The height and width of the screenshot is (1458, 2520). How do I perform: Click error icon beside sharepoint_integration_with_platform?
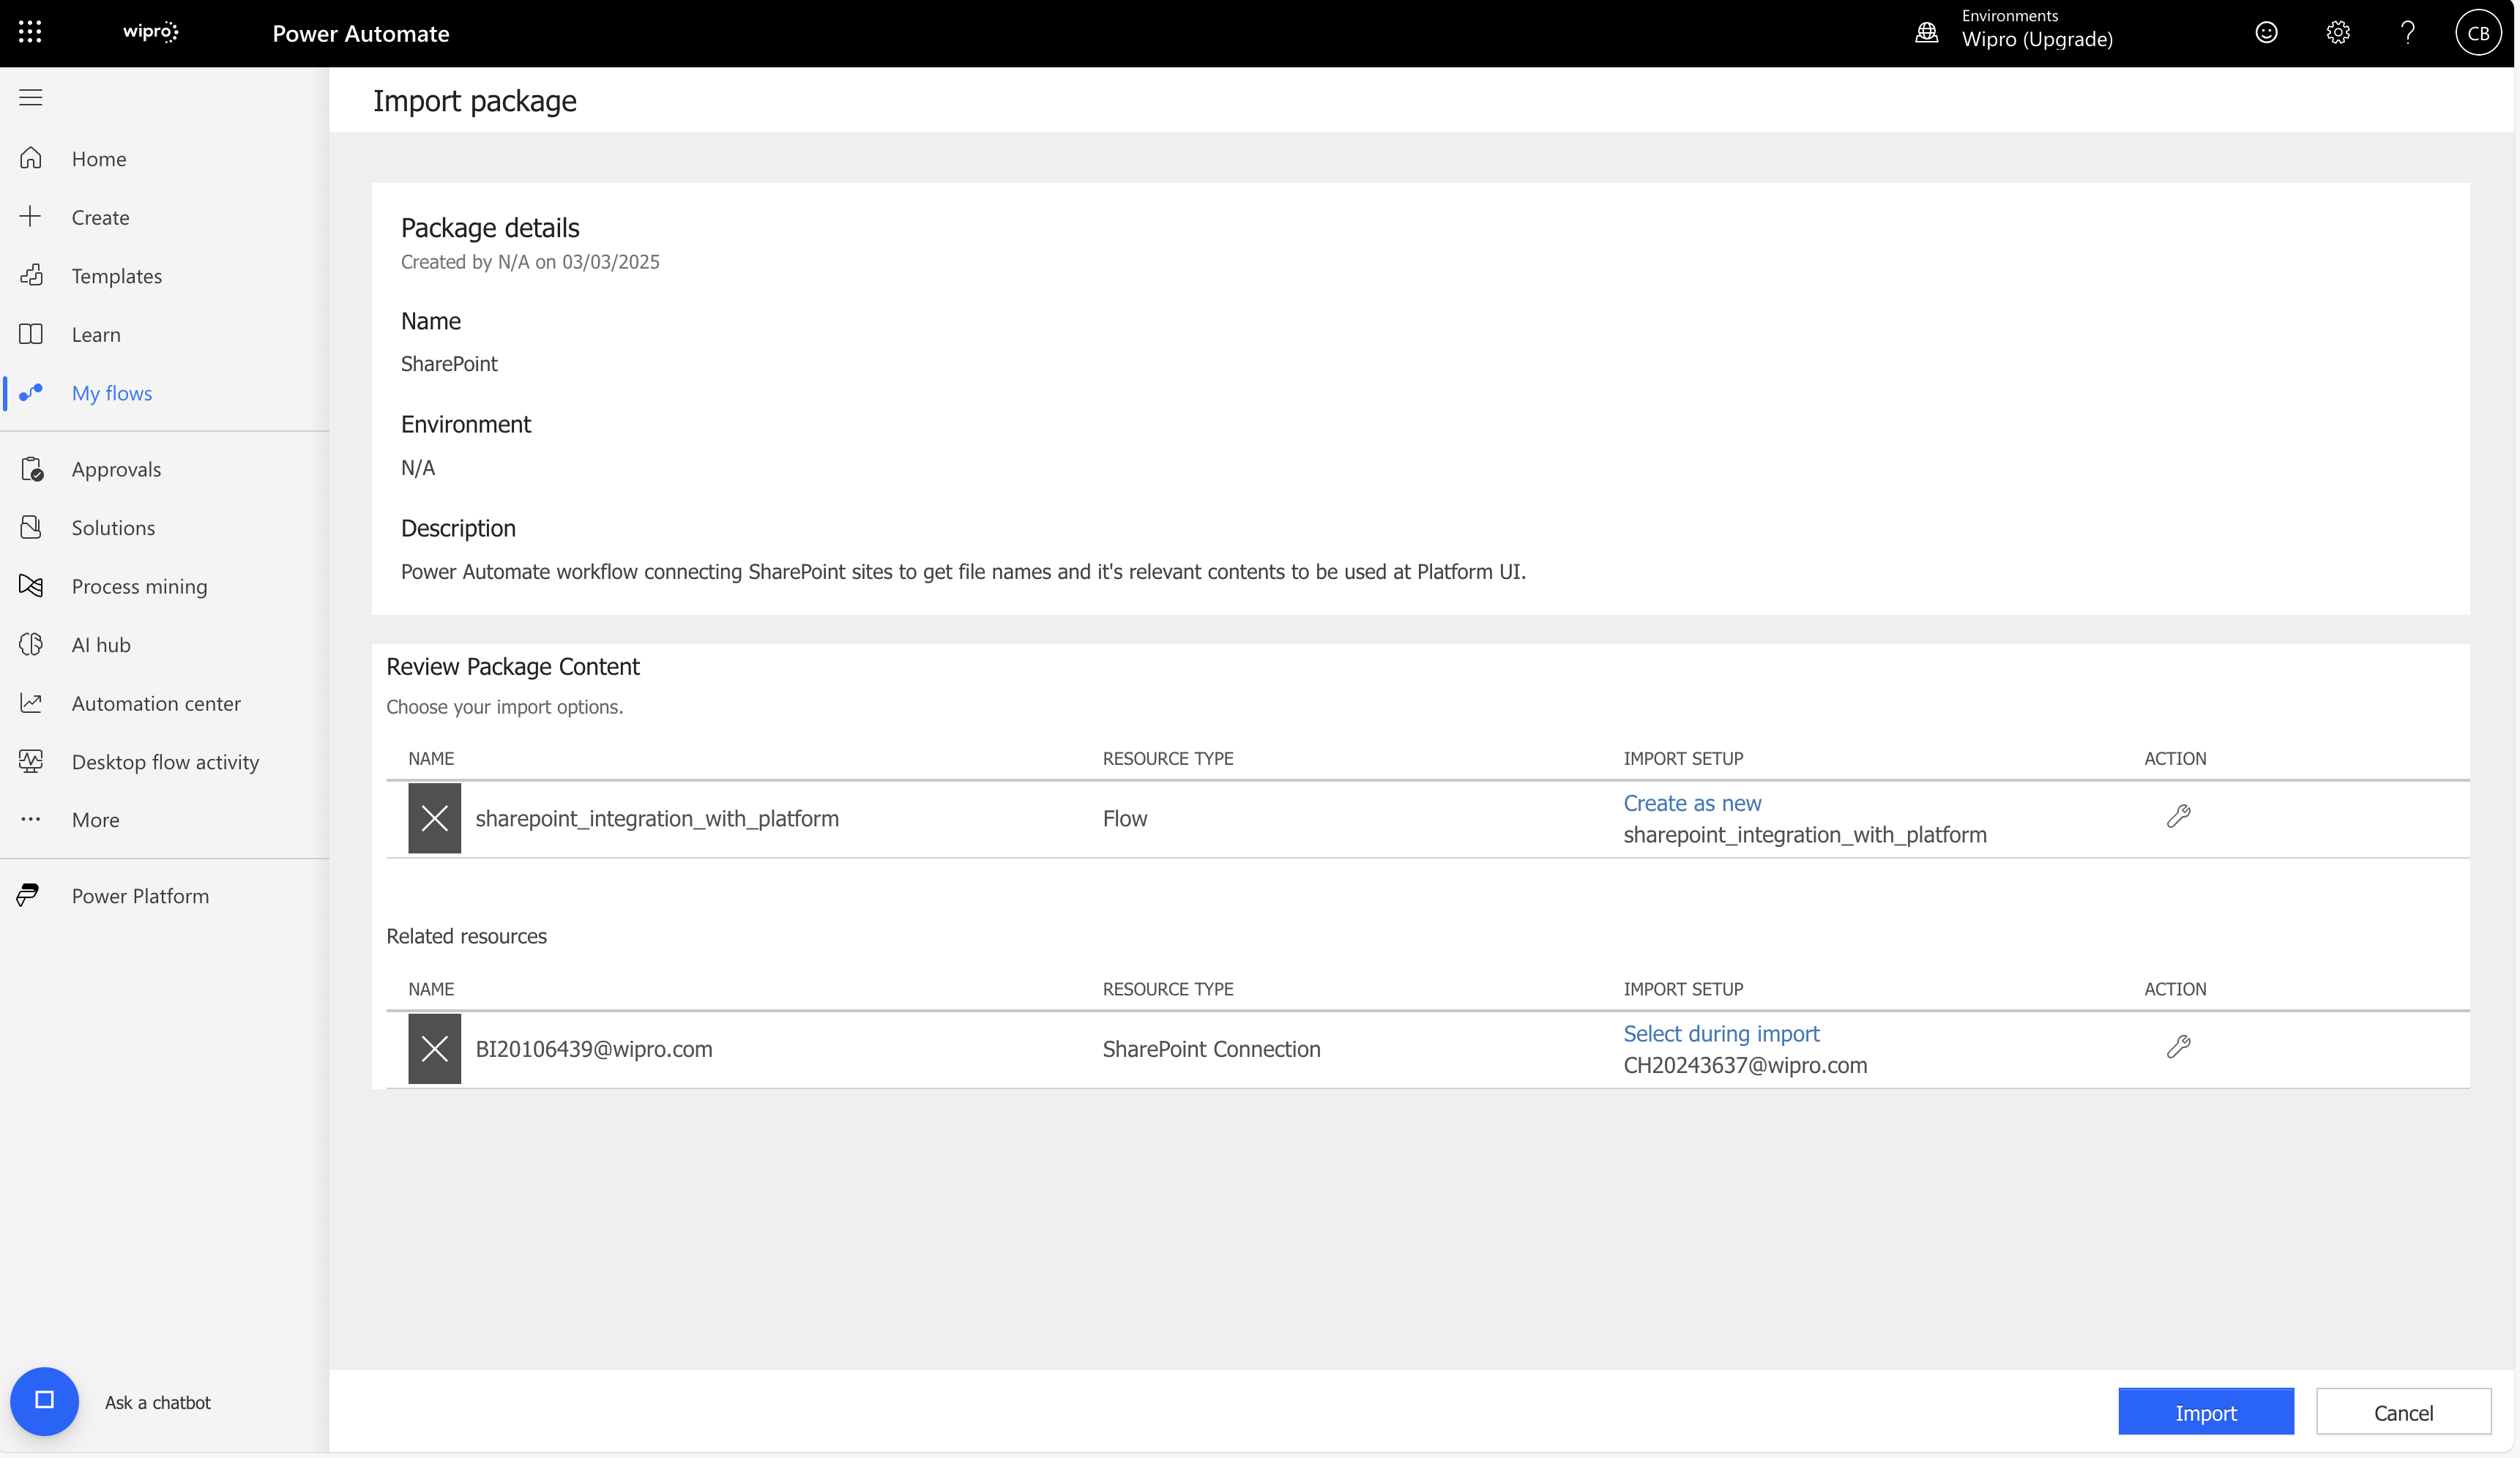(434, 818)
